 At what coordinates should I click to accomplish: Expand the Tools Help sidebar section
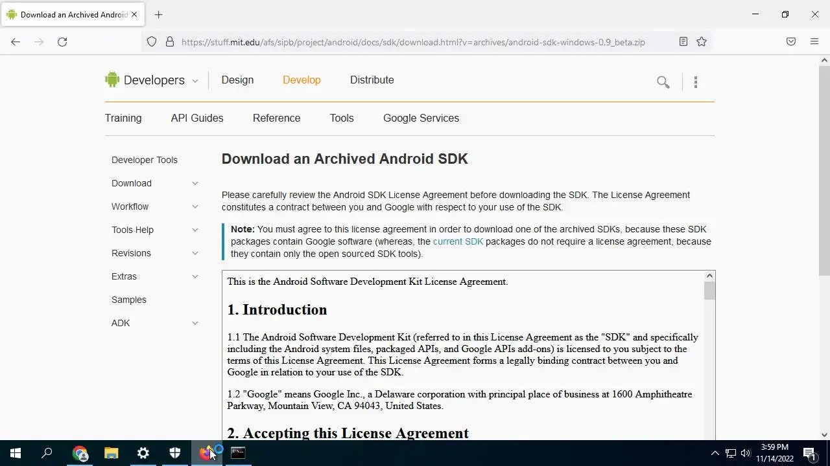tap(195, 230)
